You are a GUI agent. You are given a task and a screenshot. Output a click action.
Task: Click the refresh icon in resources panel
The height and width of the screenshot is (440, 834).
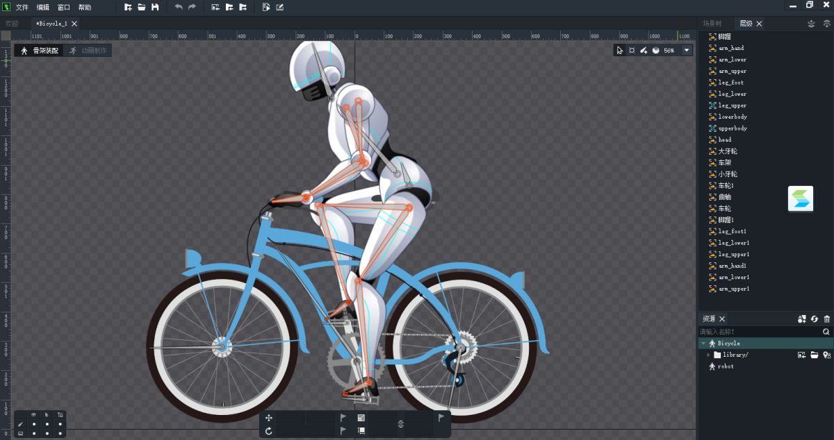[814, 319]
